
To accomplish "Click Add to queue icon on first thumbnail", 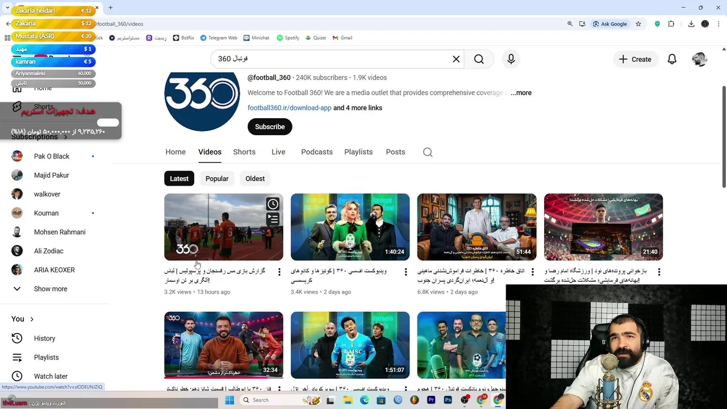I will pos(273,219).
